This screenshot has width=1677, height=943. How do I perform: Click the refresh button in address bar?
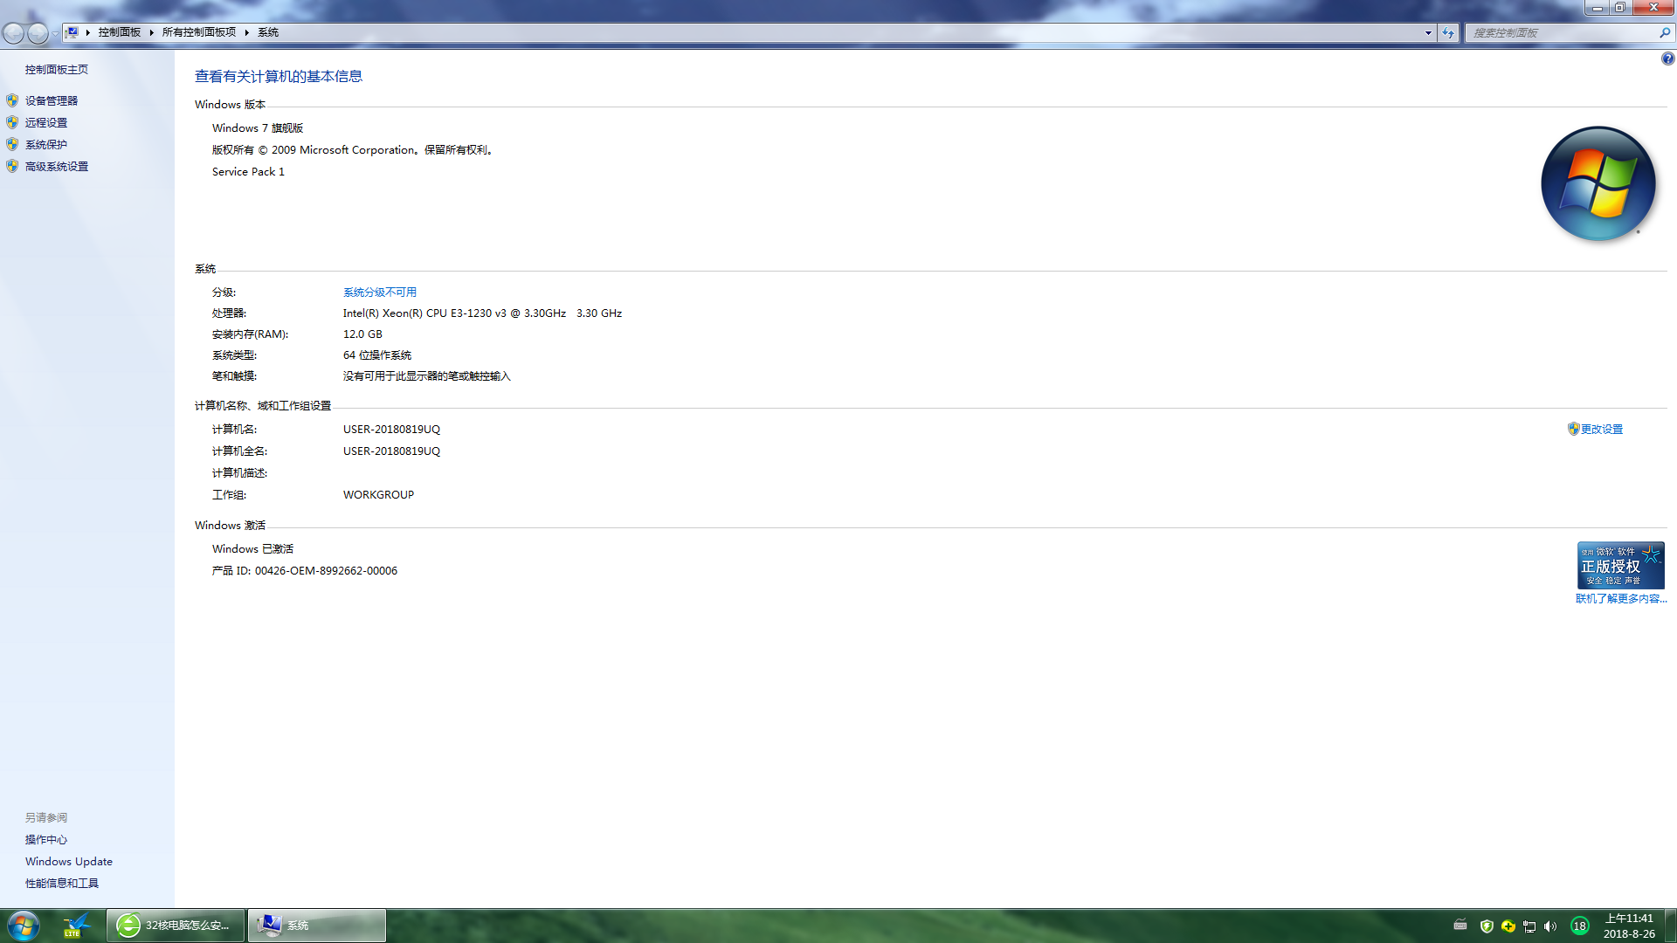pyautogui.click(x=1448, y=32)
